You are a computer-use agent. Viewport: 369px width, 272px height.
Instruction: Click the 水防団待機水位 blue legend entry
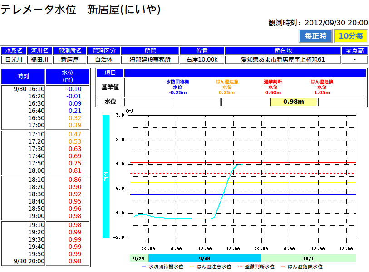tap(162, 267)
